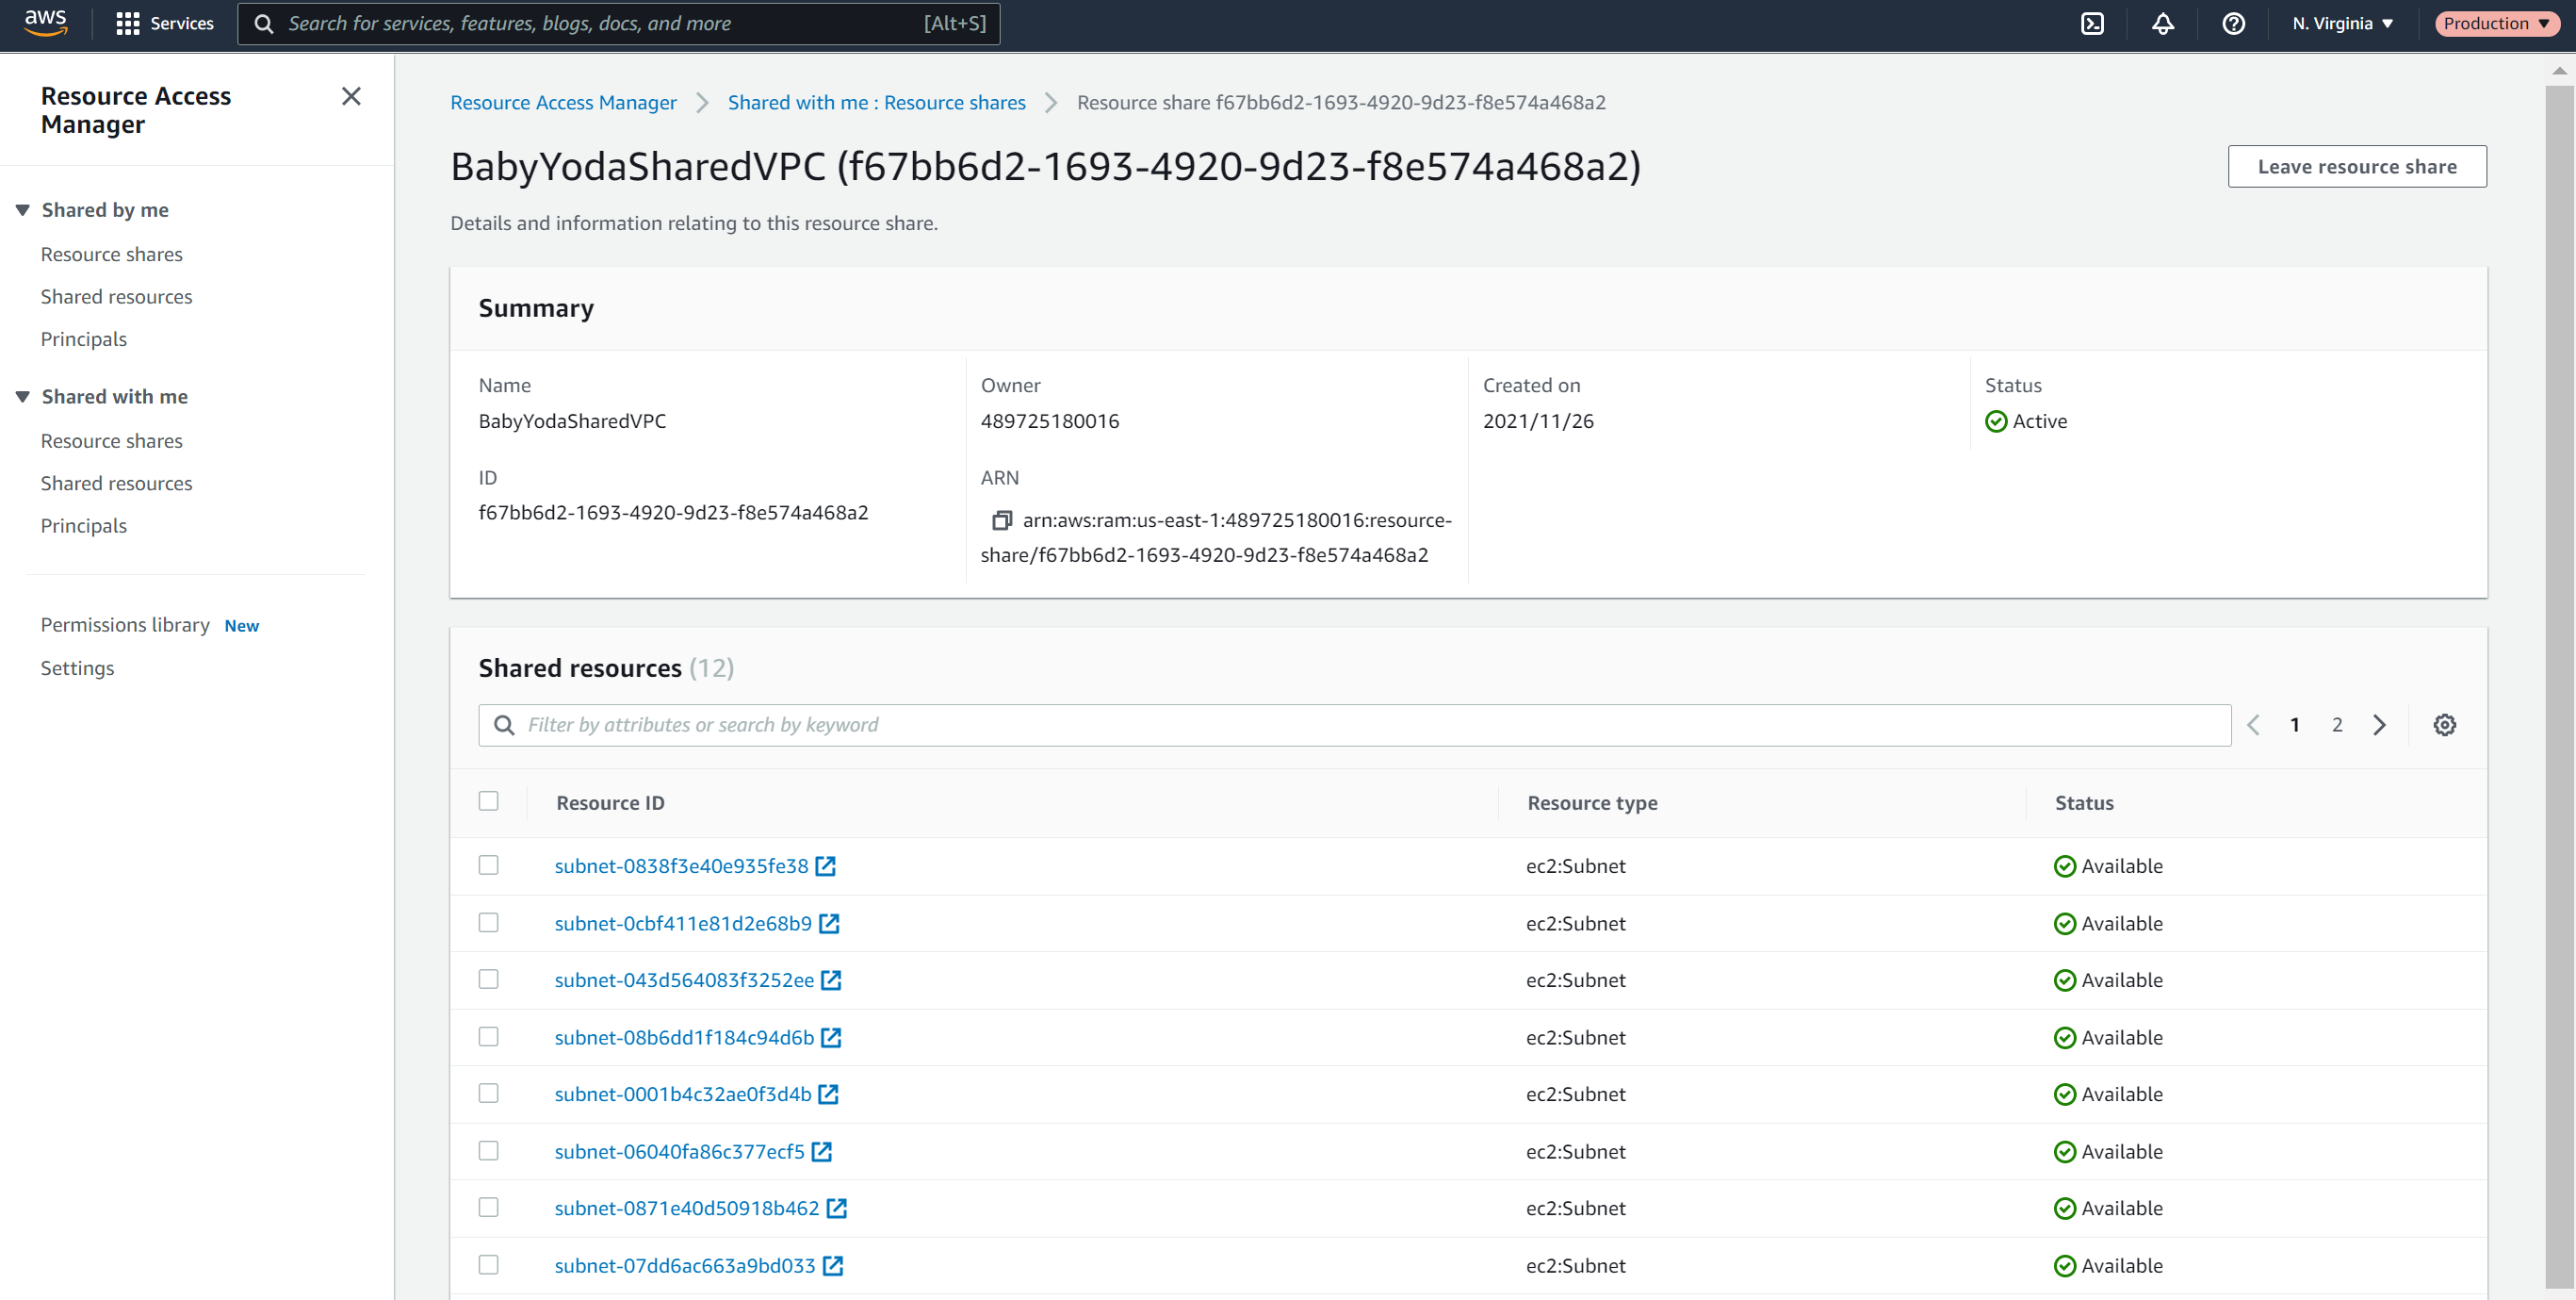
Task: Open subnet-07dd6ac663a9bd033 link
Action: click(x=685, y=1265)
